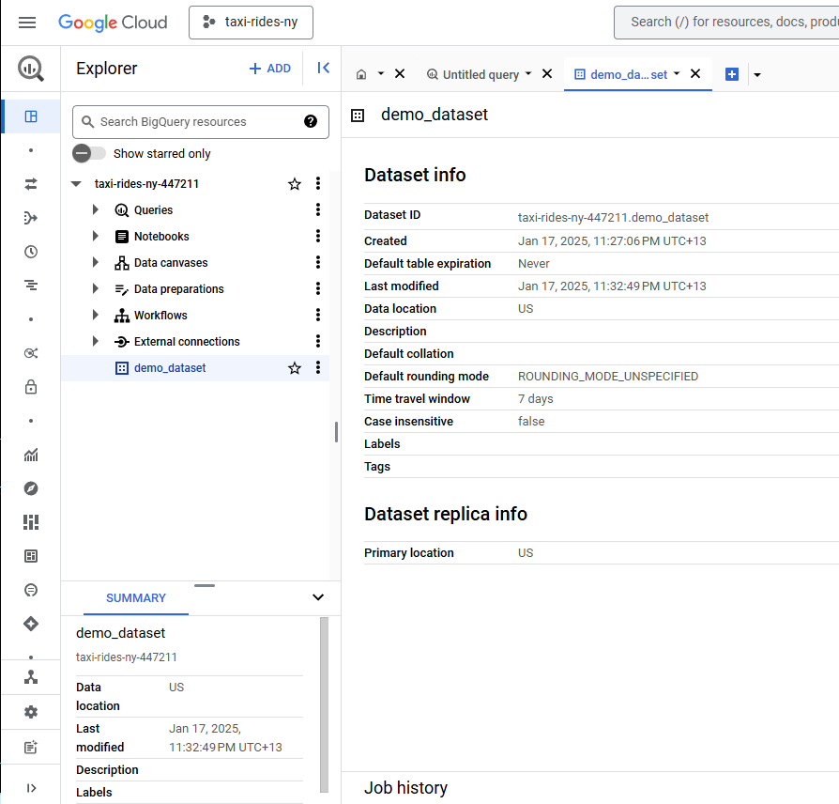839x804 pixels.
Task: Click the ROUNDING_MODE_UNSPECIFIED value
Action: pyautogui.click(x=608, y=377)
